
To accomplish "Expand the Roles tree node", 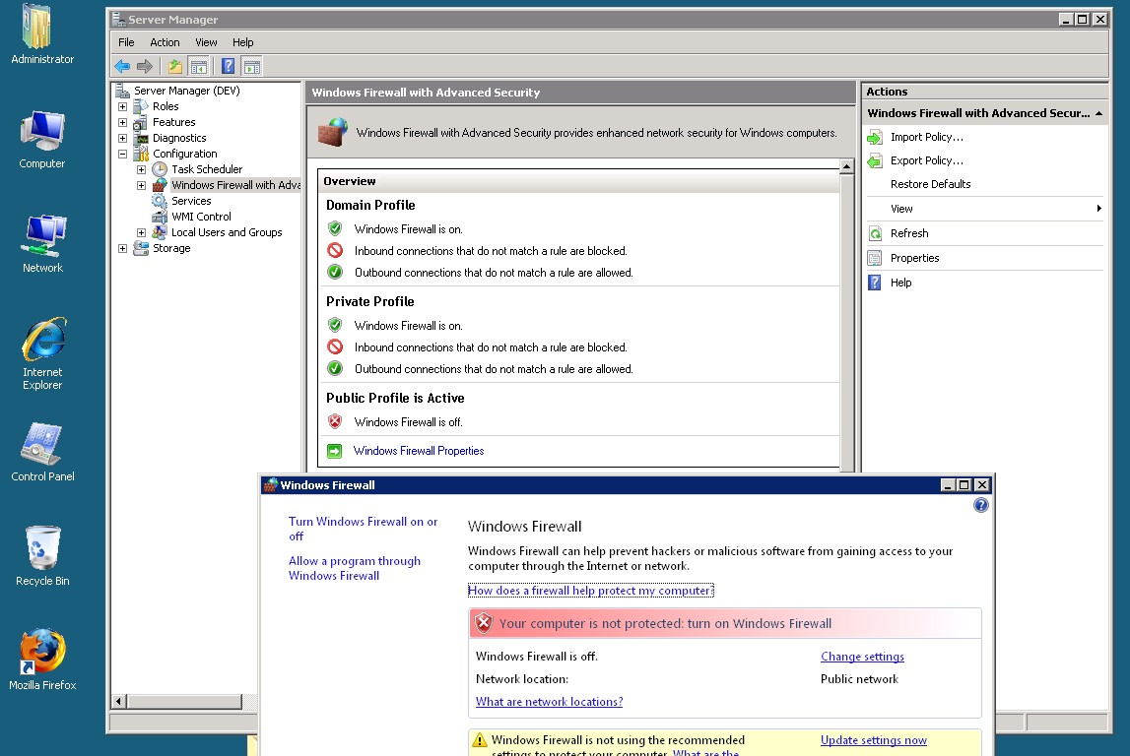I will 121,106.
